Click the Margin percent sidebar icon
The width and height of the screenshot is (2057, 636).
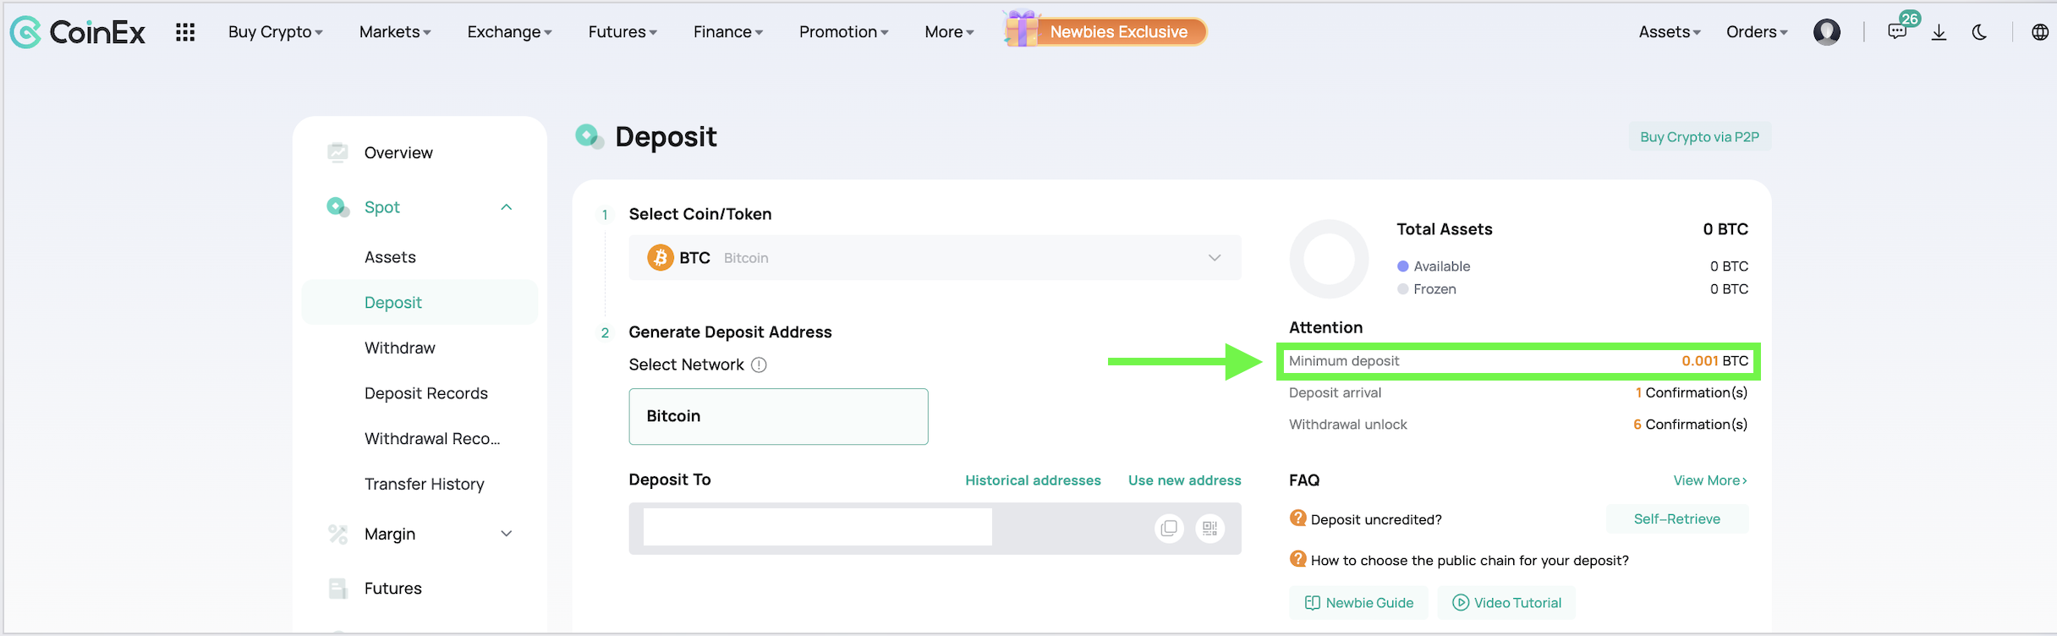coord(337,534)
